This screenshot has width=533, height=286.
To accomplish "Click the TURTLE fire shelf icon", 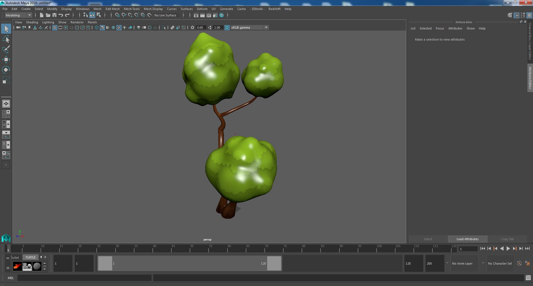I will (17, 266).
